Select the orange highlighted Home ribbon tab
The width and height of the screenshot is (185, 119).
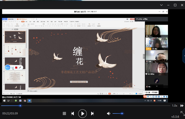pyautogui.click(x=23, y=22)
